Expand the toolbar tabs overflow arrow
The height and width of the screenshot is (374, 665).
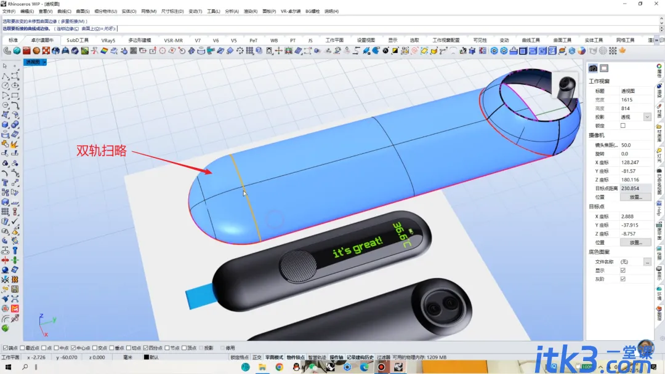[656, 40]
